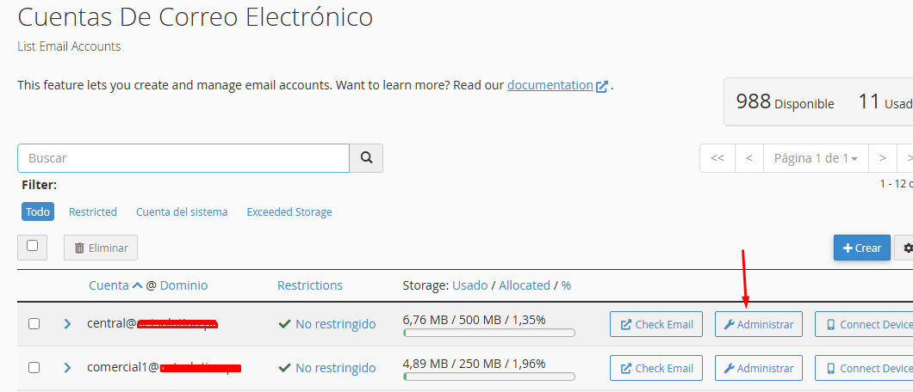The image size is (913, 392).
Task: Open the gear settings button beside Crear
Action: click(905, 248)
